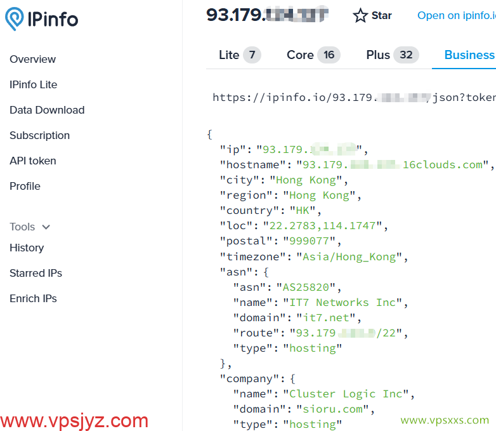
Task: Click the IP address heading
Action: [267, 15]
